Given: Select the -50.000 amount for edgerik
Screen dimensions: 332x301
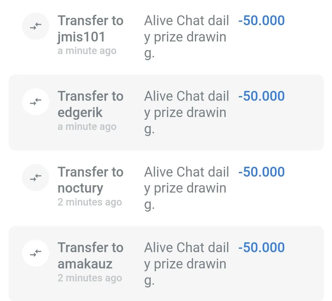Looking at the screenshot, I should [261, 96].
